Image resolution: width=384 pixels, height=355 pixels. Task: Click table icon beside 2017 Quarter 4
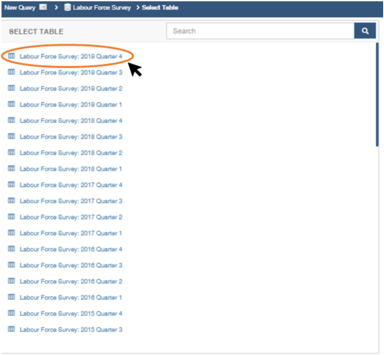[x=11, y=185]
